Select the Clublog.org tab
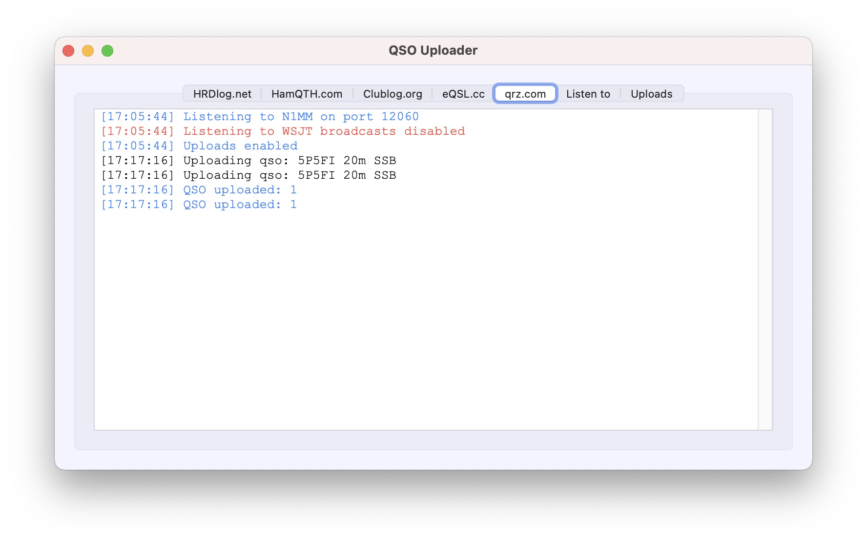 [x=392, y=94]
